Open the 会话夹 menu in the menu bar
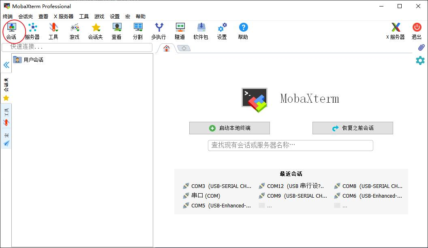The image size is (428, 248). click(x=26, y=16)
